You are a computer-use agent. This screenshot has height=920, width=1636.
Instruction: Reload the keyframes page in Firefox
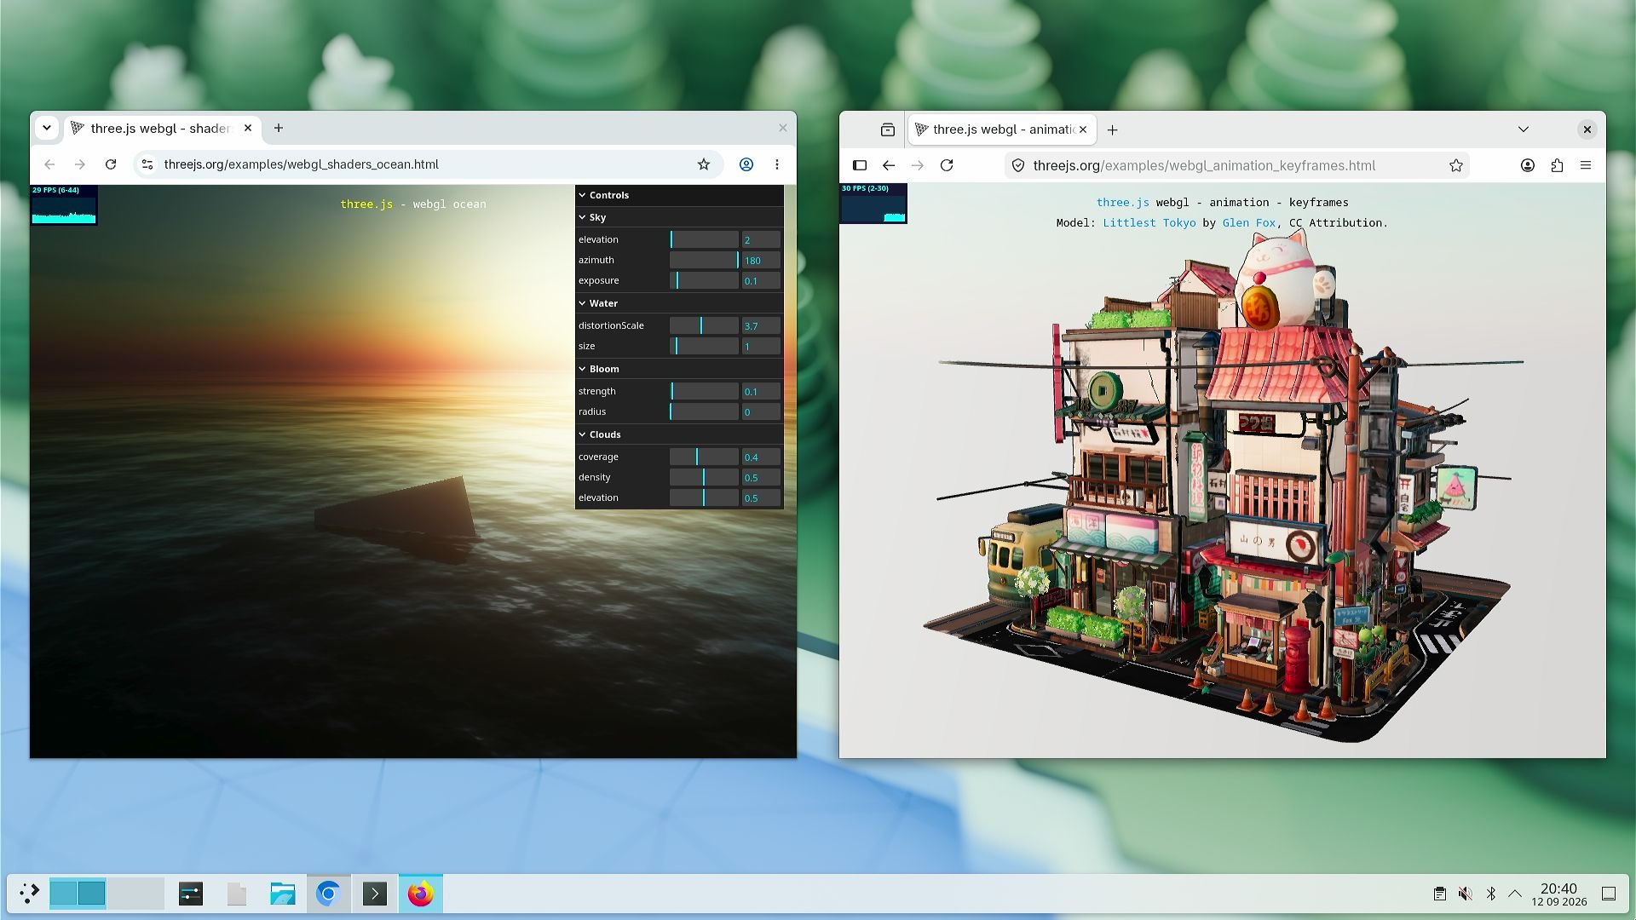(947, 165)
